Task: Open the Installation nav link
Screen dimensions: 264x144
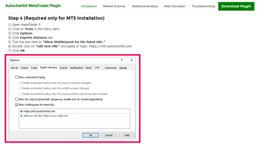Action: point(89,6)
